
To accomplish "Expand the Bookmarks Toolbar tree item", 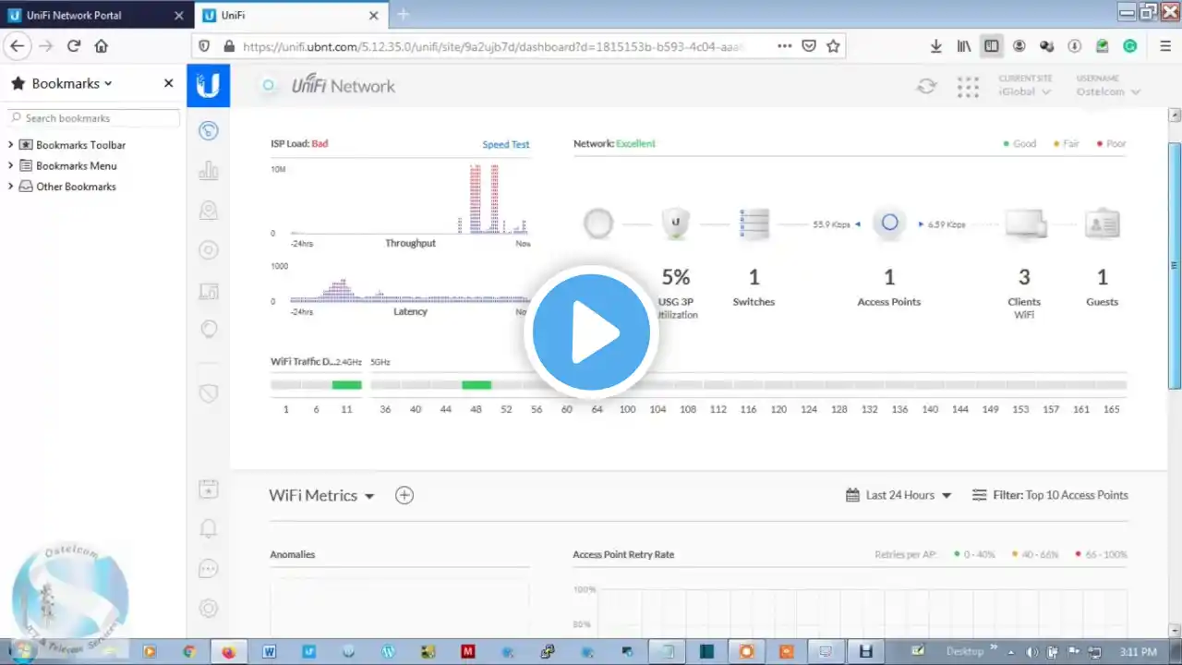I will pos(11,145).
